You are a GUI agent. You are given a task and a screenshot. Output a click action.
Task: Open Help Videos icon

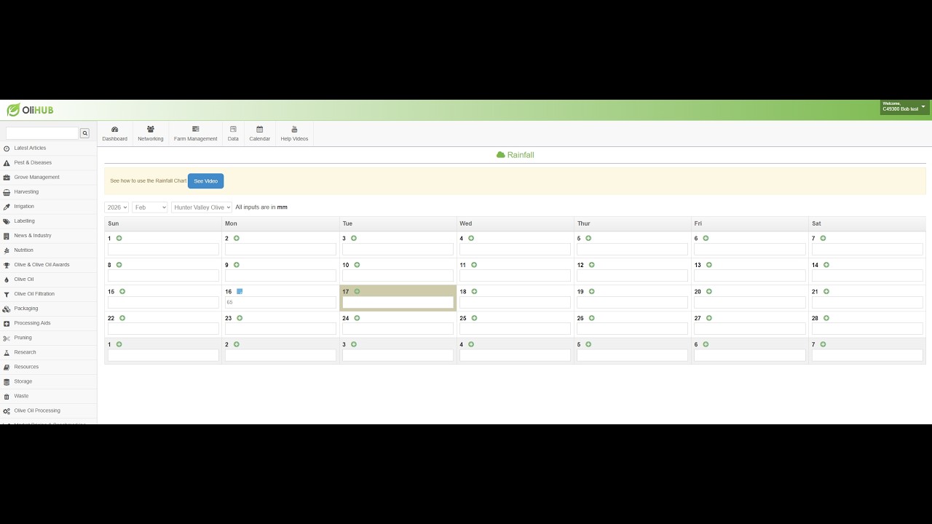coord(294,130)
